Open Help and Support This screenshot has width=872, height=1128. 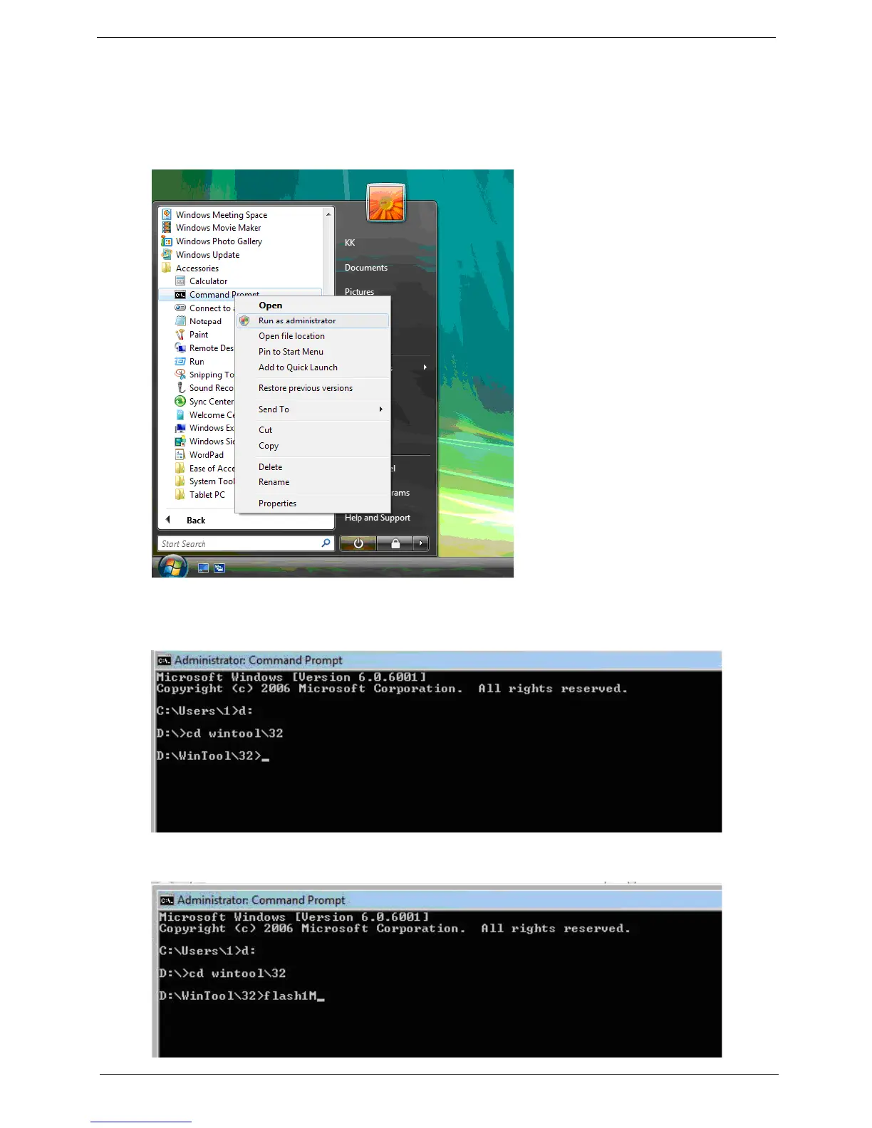click(378, 518)
